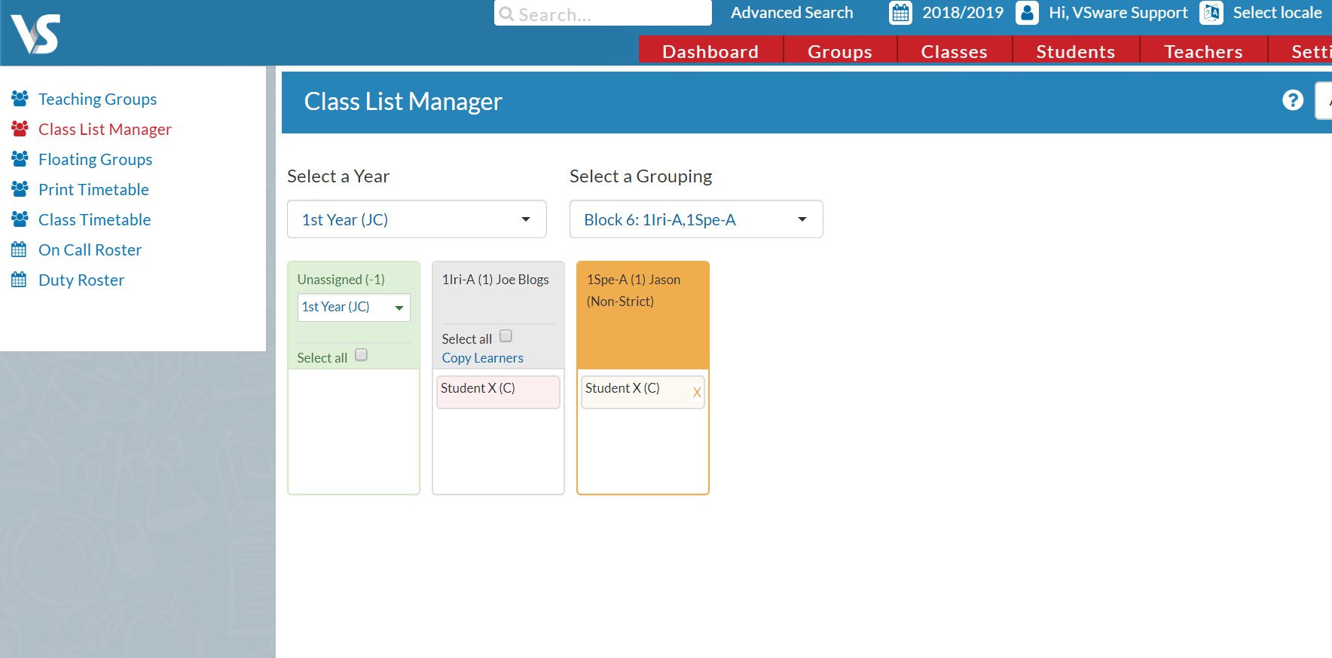Screen dimensions: 1332x658
Task: Tick Select all in 1Iri-A column
Action: tap(506, 335)
